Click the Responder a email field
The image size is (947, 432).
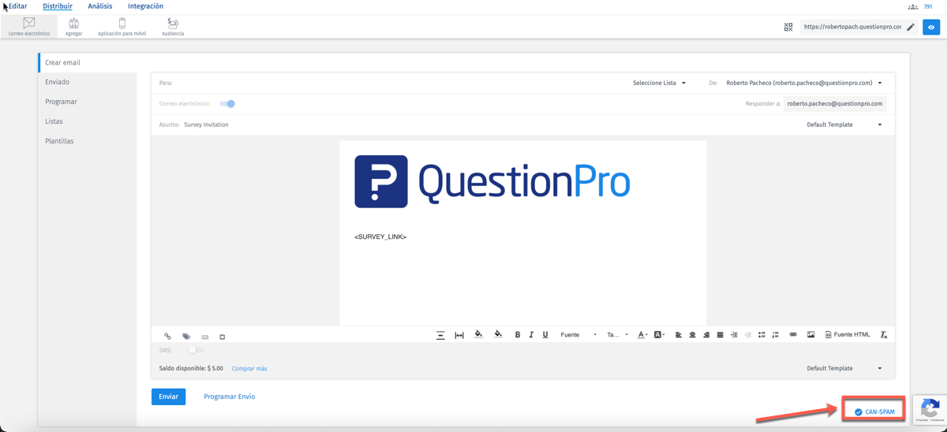(835, 103)
